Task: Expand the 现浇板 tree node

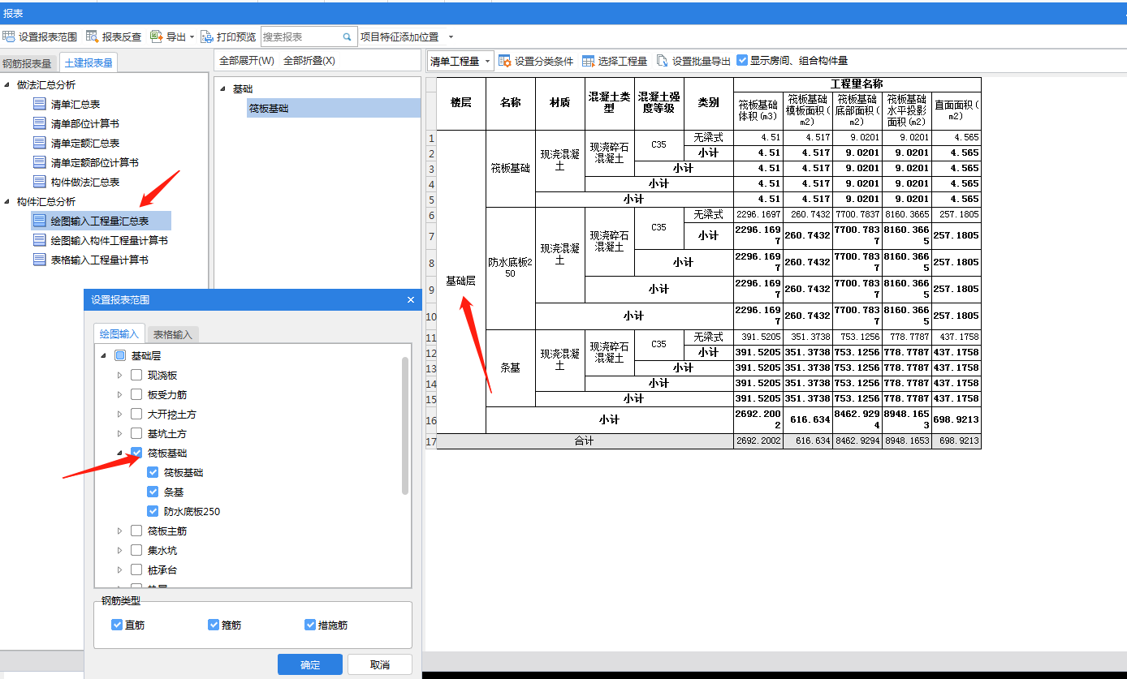Action: point(120,375)
